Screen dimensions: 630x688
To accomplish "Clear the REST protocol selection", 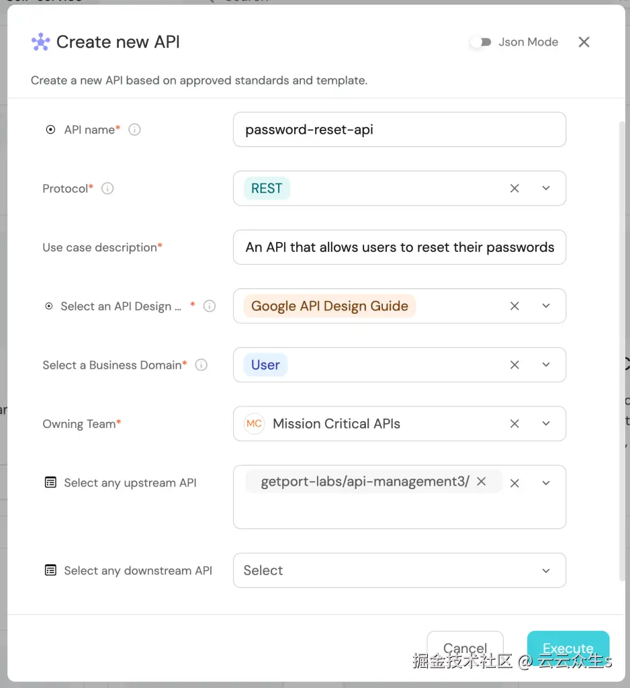I will click(514, 189).
